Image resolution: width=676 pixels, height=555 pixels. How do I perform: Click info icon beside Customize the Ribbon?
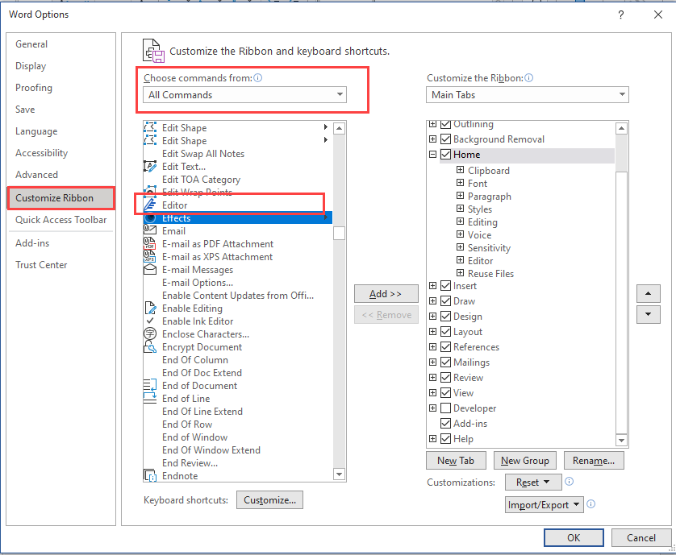click(529, 78)
